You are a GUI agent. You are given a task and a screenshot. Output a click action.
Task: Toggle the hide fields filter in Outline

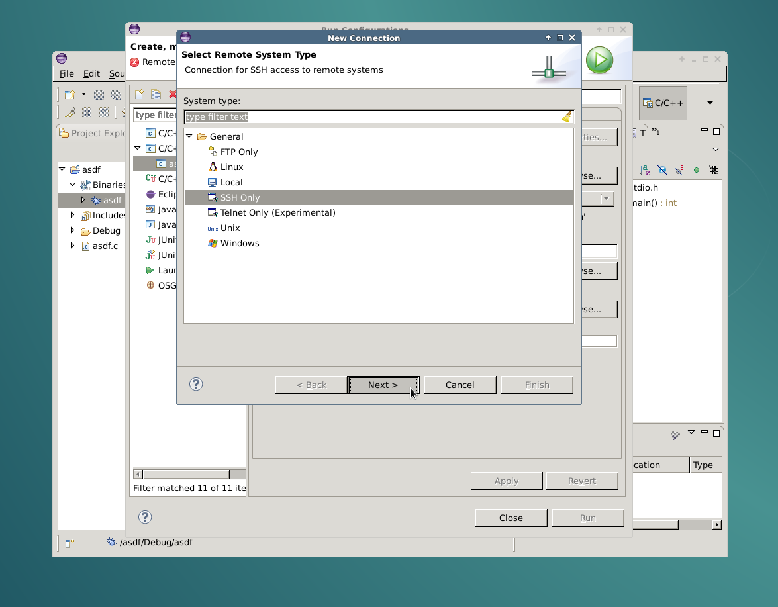(x=661, y=170)
